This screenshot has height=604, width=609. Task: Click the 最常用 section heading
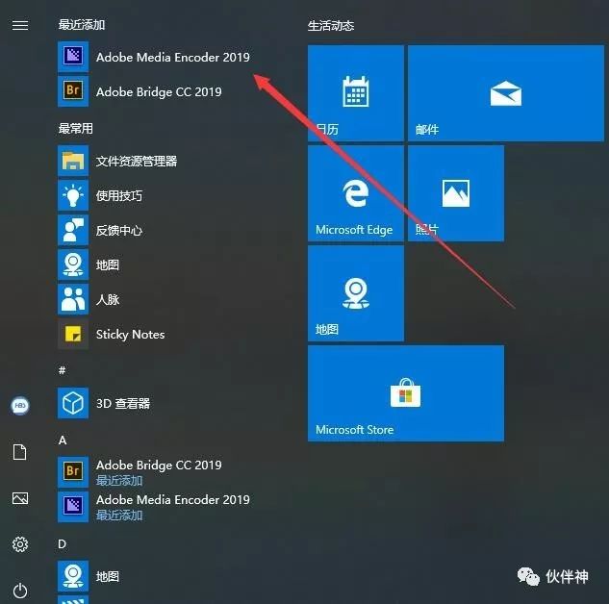[x=76, y=129]
